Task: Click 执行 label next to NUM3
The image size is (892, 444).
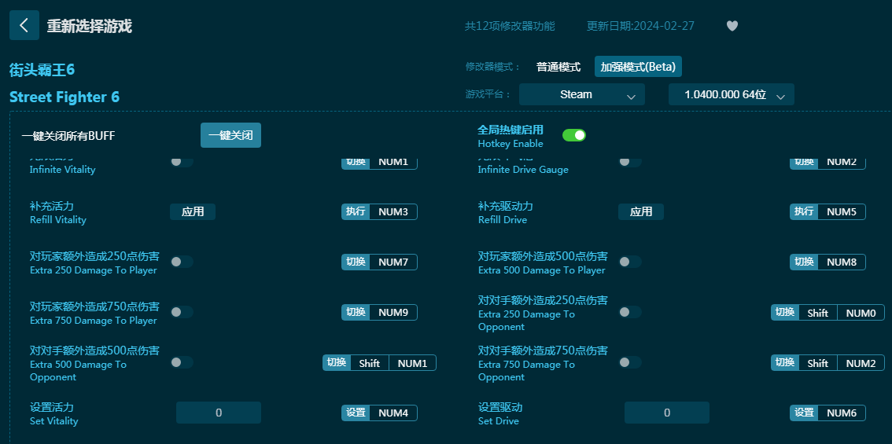Action: point(356,212)
